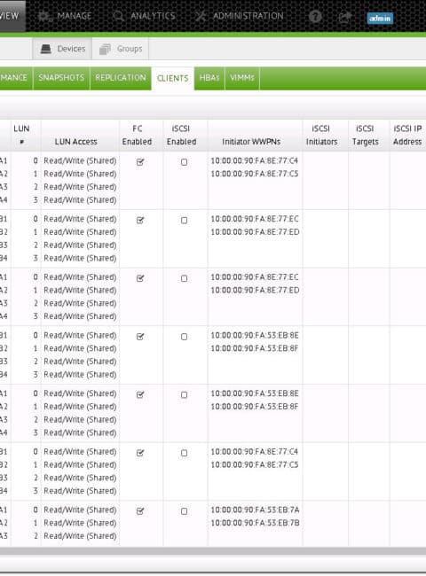
Task: Click the logout arrow icon next to admin
Action: [x=344, y=17]
